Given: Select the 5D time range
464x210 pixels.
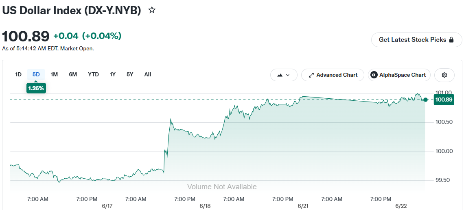Looking at the screenshot, I should 36,74.
